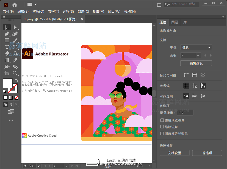Screen dimensions: 227x169
Task: Go to the last artboard button
Action: tap(77, 166)
